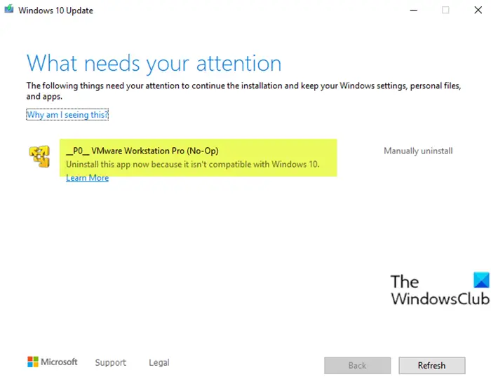
Task: Open the 'Why am I seeing this?' link
Action: (67, 114)
